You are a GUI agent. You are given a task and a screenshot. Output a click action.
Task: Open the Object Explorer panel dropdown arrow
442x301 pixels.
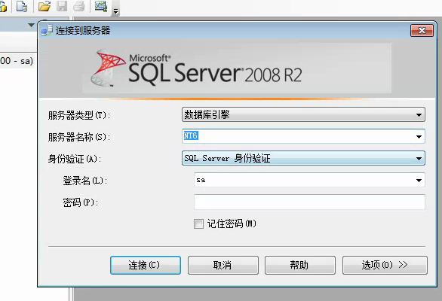(x=31, y=25)
